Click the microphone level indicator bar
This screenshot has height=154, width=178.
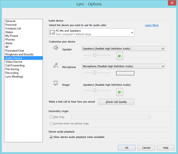click(125, 73)
